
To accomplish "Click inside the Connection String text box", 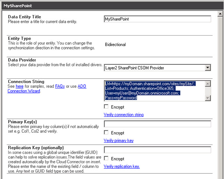I will tap(154, 91).
